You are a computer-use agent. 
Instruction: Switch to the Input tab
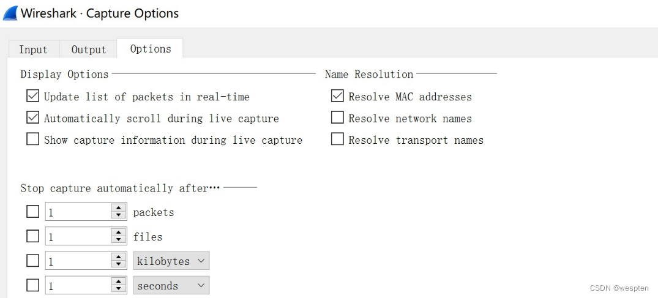click(x=34, y=50)
